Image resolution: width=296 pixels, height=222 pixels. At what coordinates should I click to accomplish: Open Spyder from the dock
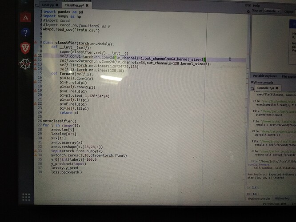click(x=25, y=64)
